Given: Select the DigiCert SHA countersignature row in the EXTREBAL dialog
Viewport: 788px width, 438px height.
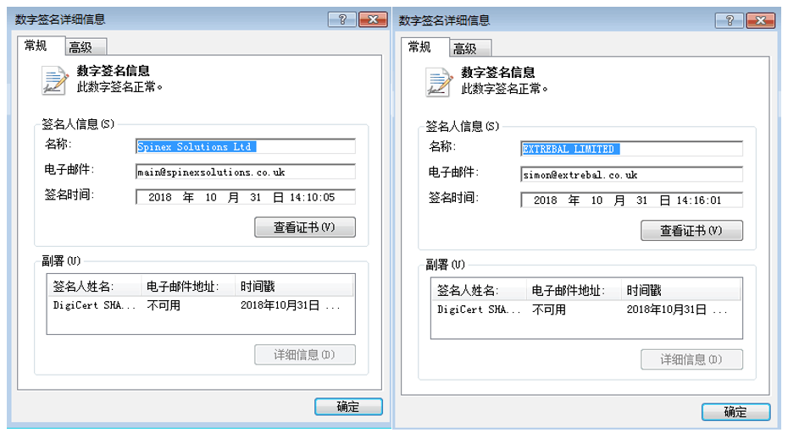Looking at the screenshot, I should tap(586, 309).
